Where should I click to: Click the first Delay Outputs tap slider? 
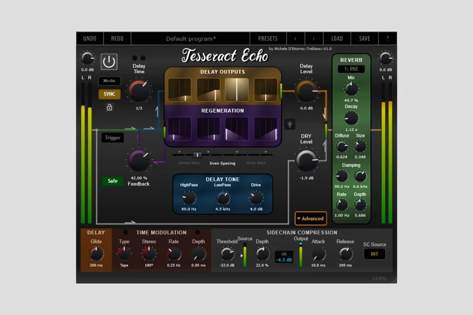[179, 90]
